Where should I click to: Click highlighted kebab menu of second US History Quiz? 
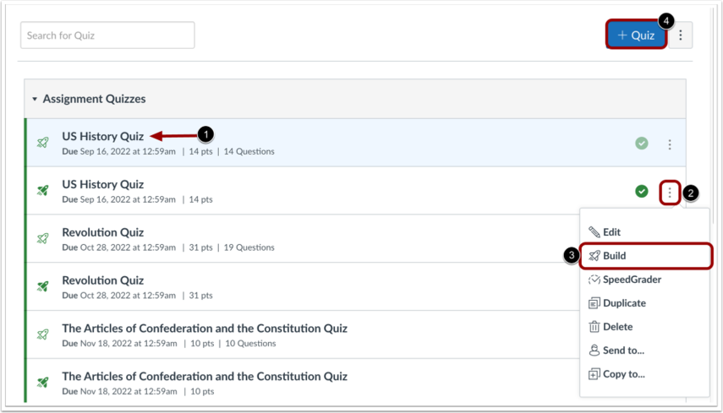pos(670,193)
